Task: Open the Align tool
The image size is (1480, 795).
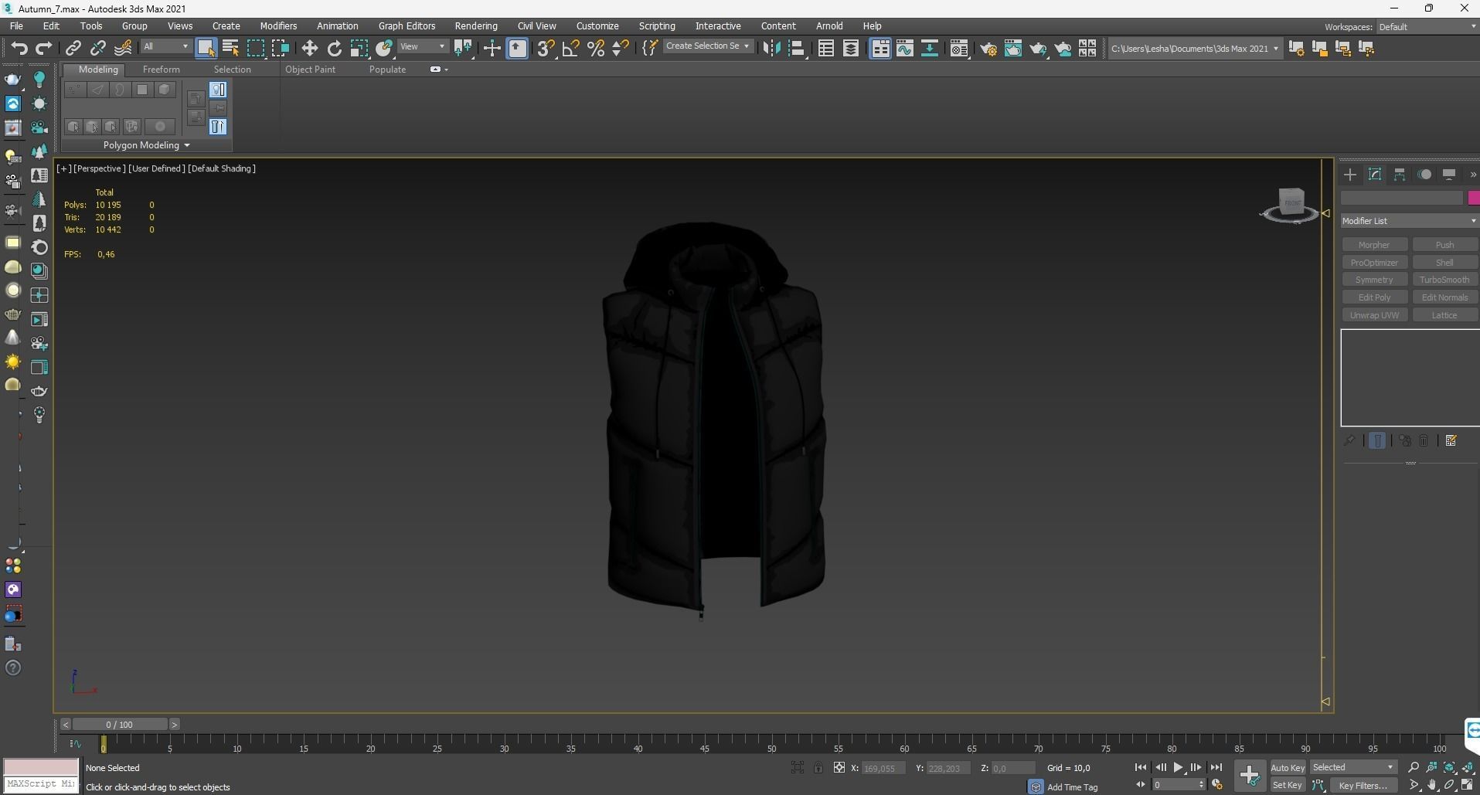Action: pyautogui.click(x=796, y=48)
